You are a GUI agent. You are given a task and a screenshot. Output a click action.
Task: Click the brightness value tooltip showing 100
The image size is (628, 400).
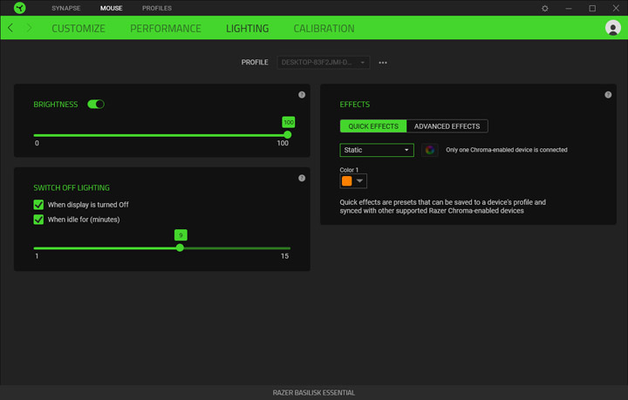pyautogui.click(x=289, y=122)
